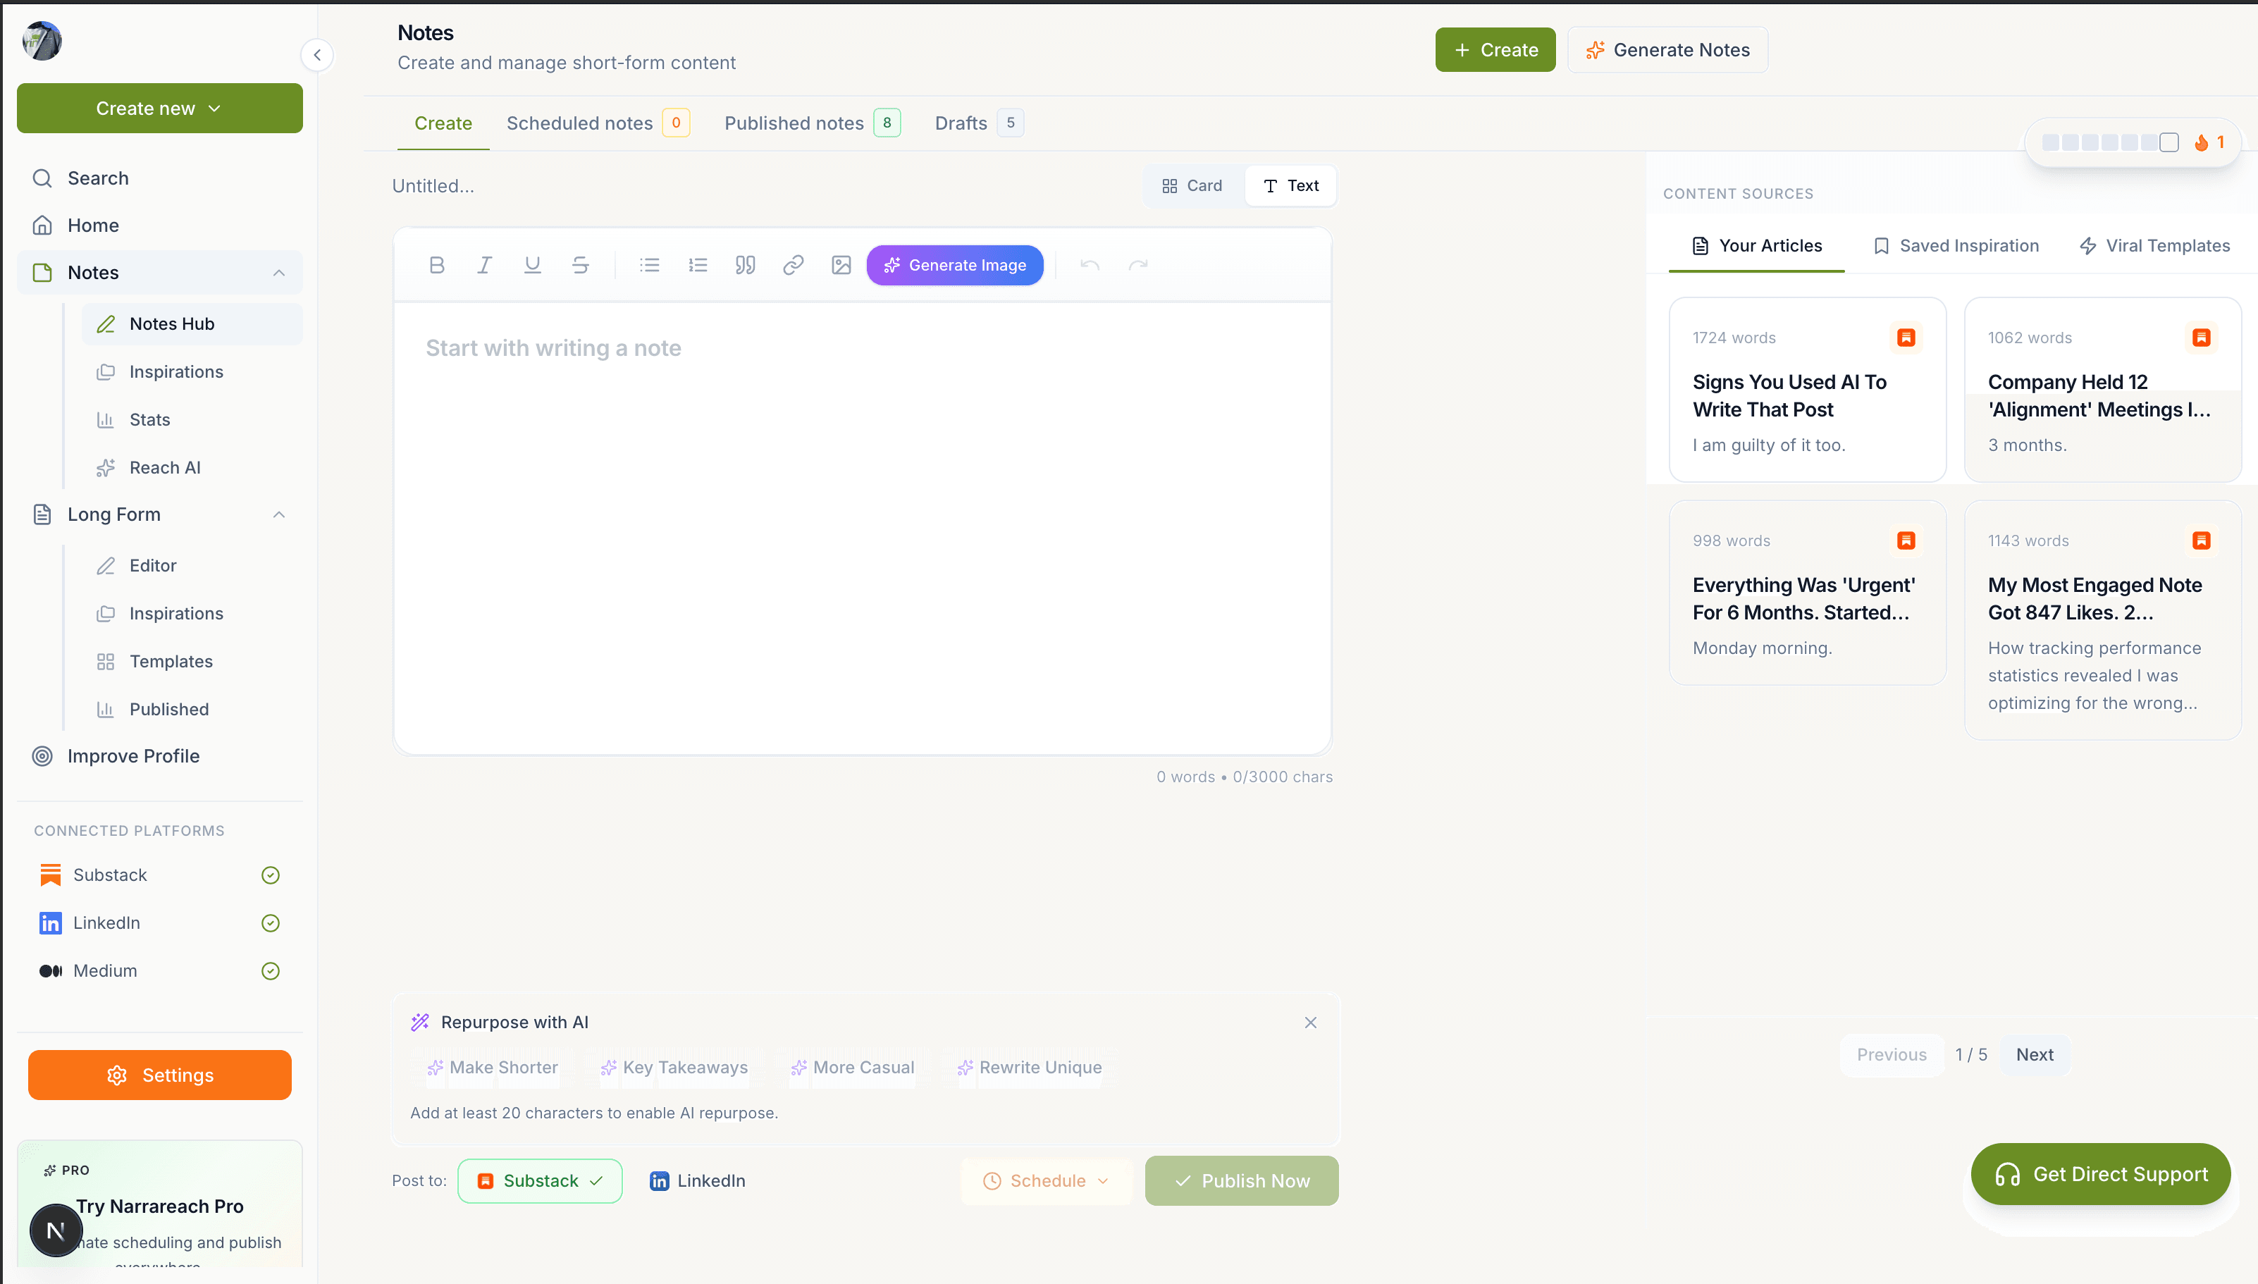Open the Schedule dropdown
This screenshot has width=2258, height=1284.
pyautogui.click(x=1047, y=1181)
